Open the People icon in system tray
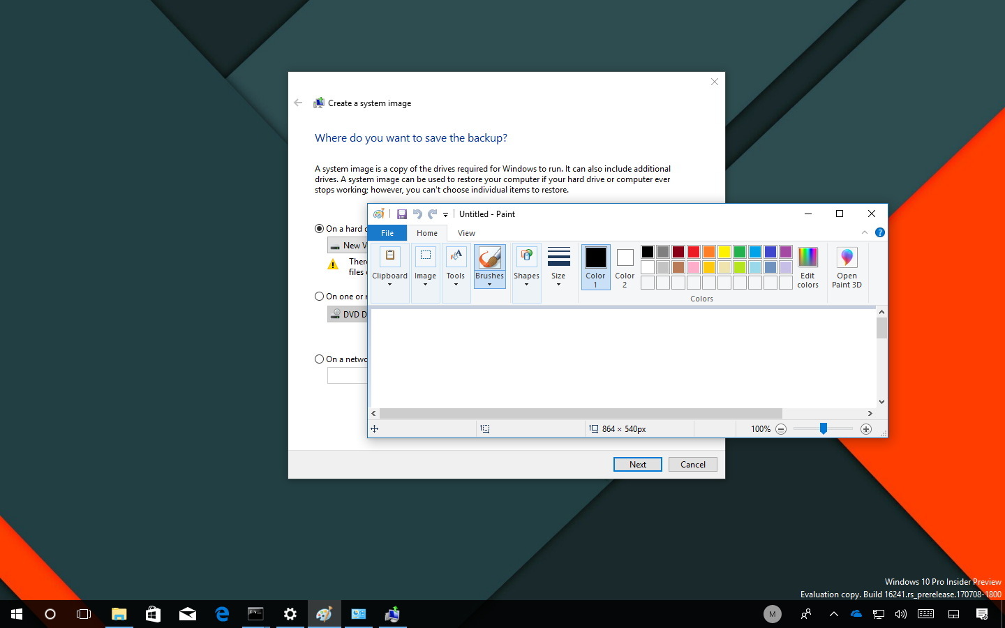The width and height of the screenshot is (1005, 628). (x=805, y=614)
